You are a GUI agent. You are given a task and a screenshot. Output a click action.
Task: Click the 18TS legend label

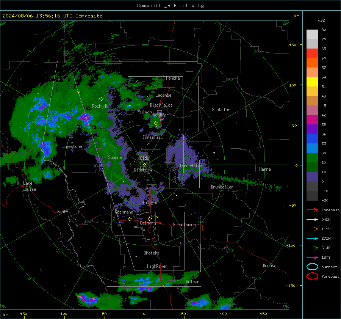(x=326, y=258)
